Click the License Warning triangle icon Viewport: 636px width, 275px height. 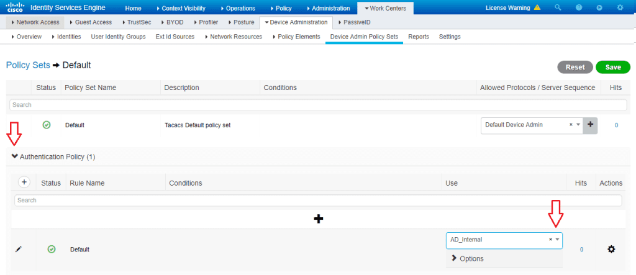tap(537, 8)
